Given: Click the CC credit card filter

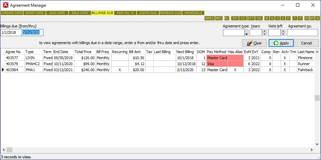Looking at the screenshot, I should pyautogui.click(x=243, y=18).
